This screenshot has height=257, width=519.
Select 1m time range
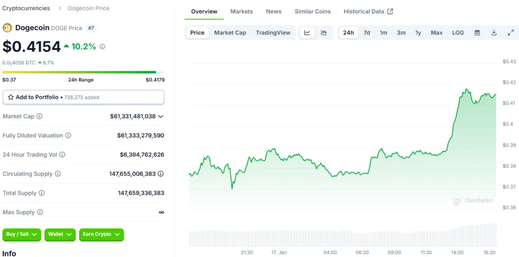coord(383,32)
